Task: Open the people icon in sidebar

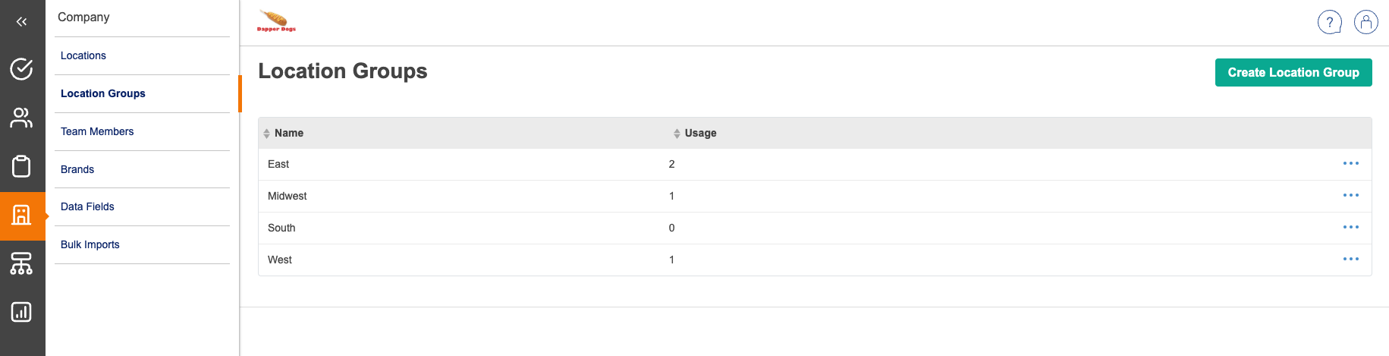Action: pos(21,118)
